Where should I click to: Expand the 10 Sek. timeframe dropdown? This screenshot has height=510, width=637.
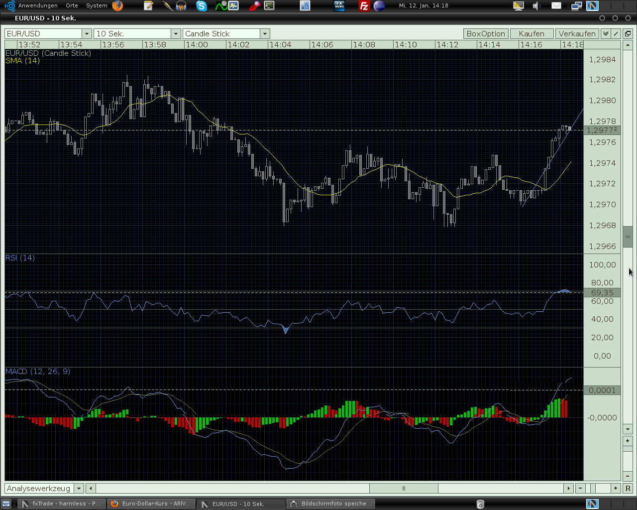coord(176,33)
